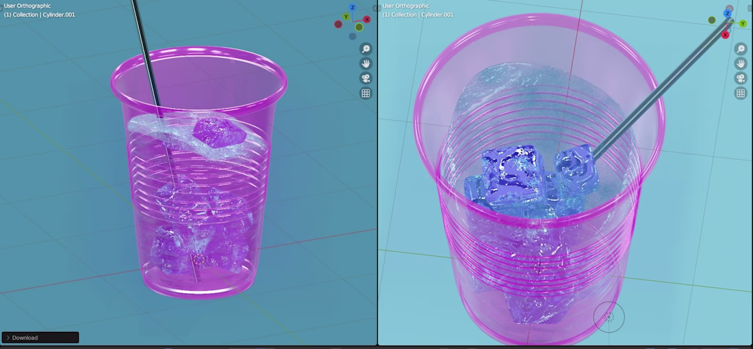The width and height of the screenshot is (753, 349).
Task: Click the pan hand icon in right viewport
Action: coord(741,64)
